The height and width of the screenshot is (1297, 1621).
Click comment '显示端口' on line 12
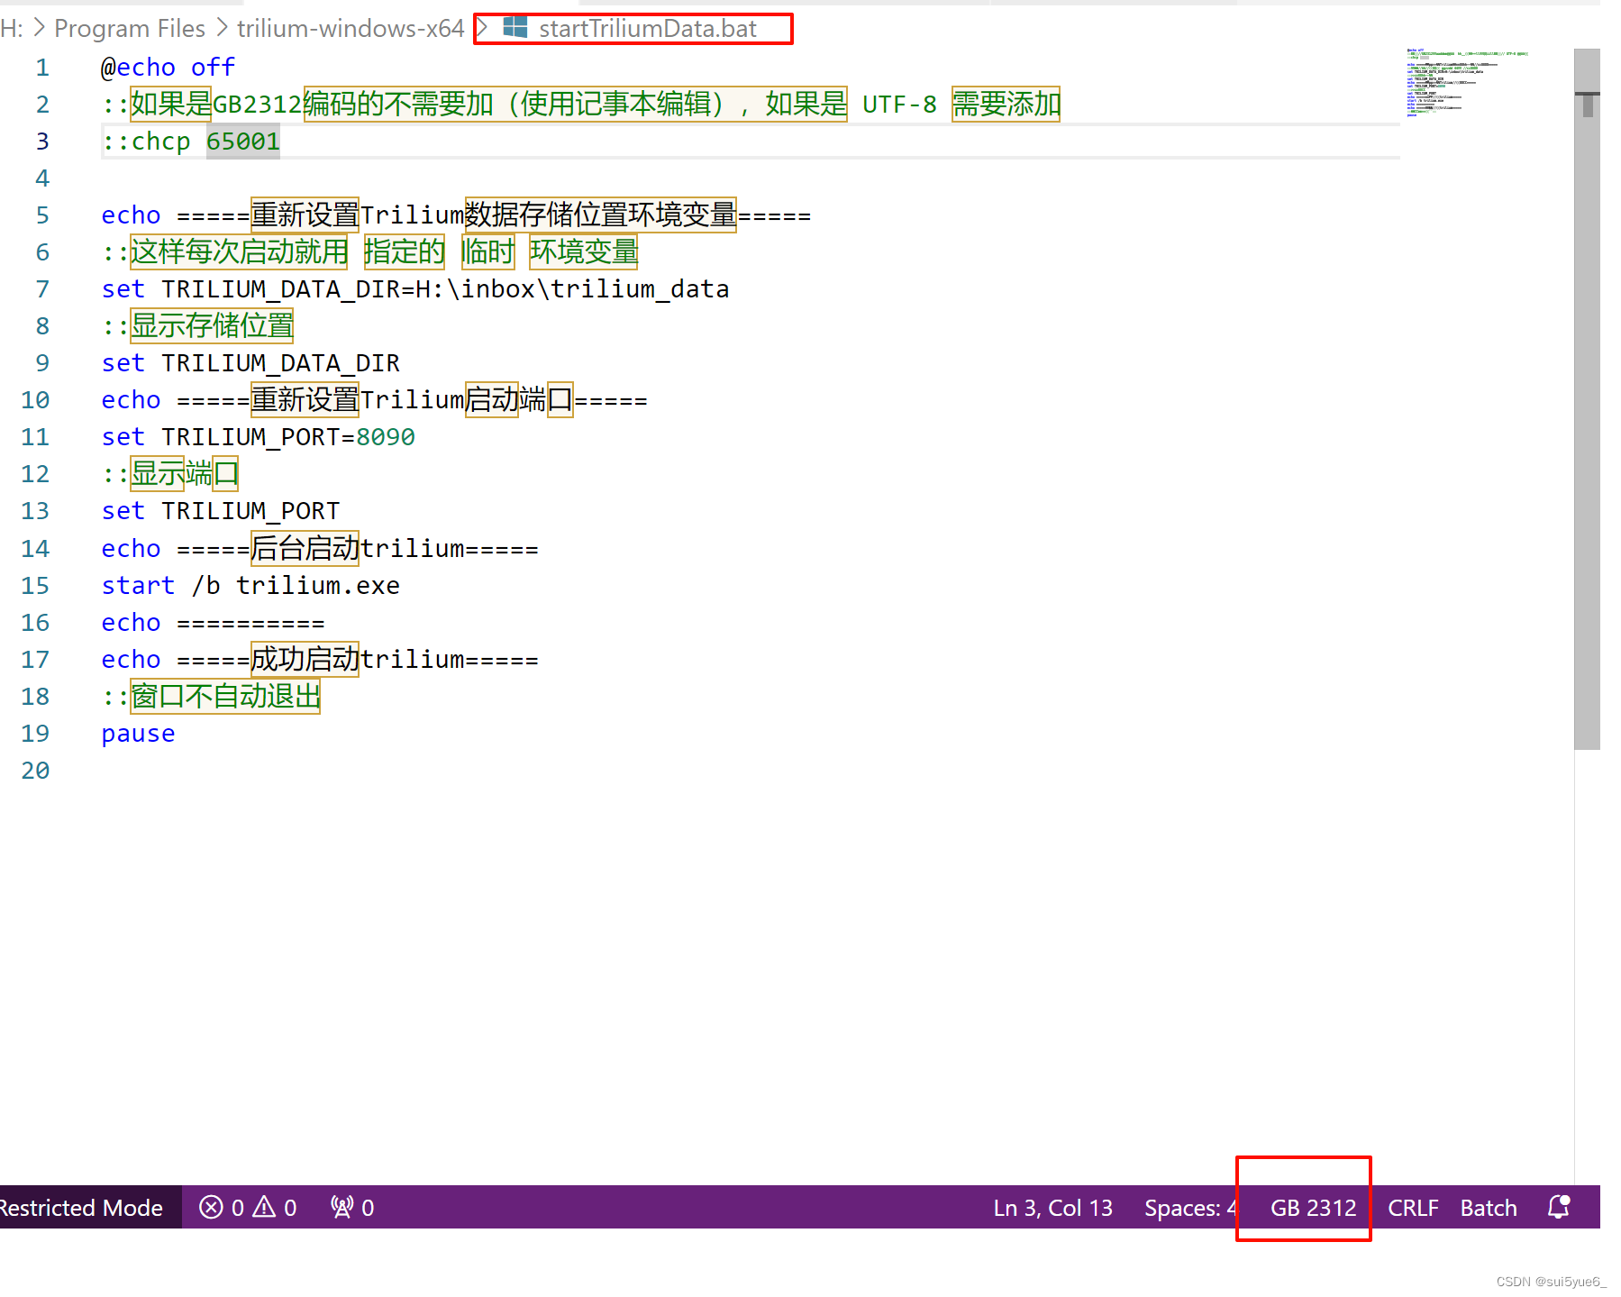[184, 474]
